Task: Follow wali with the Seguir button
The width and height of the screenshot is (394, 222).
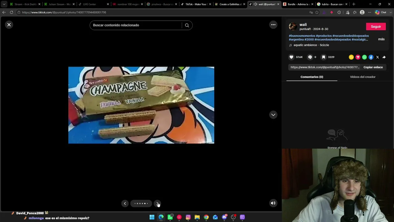Action: 376,27
